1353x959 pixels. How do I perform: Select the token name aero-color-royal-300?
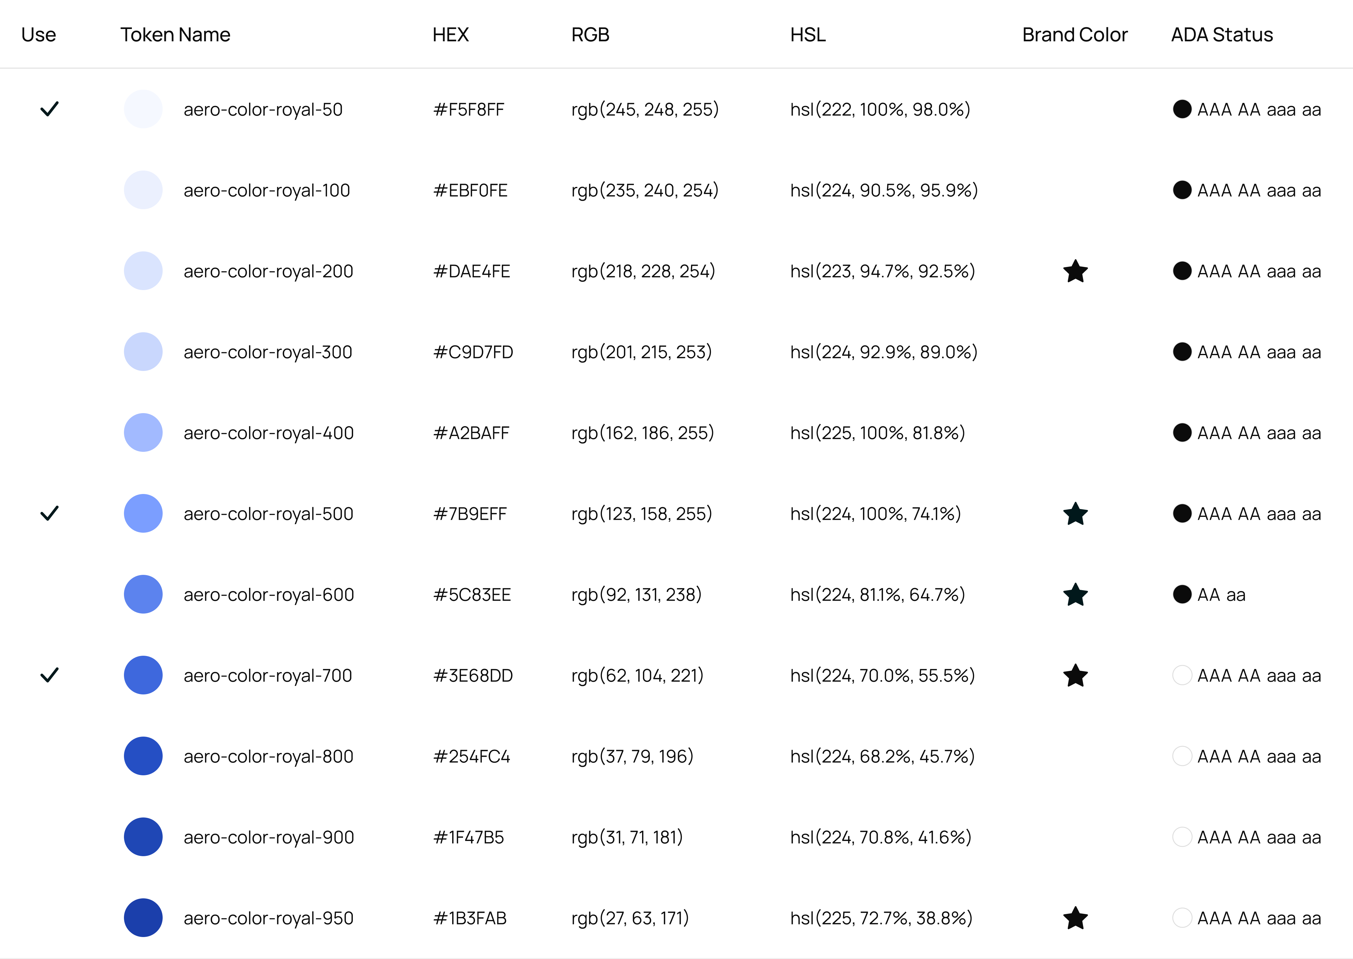(x=268, y=352)
